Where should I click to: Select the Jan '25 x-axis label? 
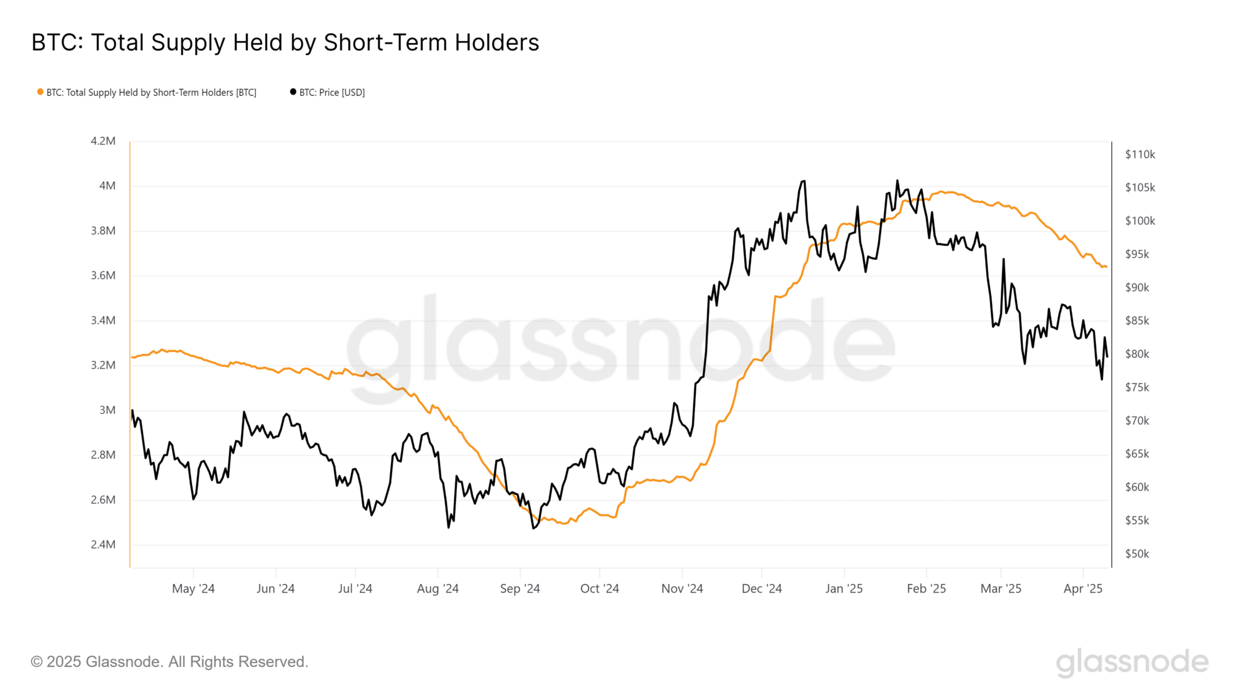tap(843, 588)
